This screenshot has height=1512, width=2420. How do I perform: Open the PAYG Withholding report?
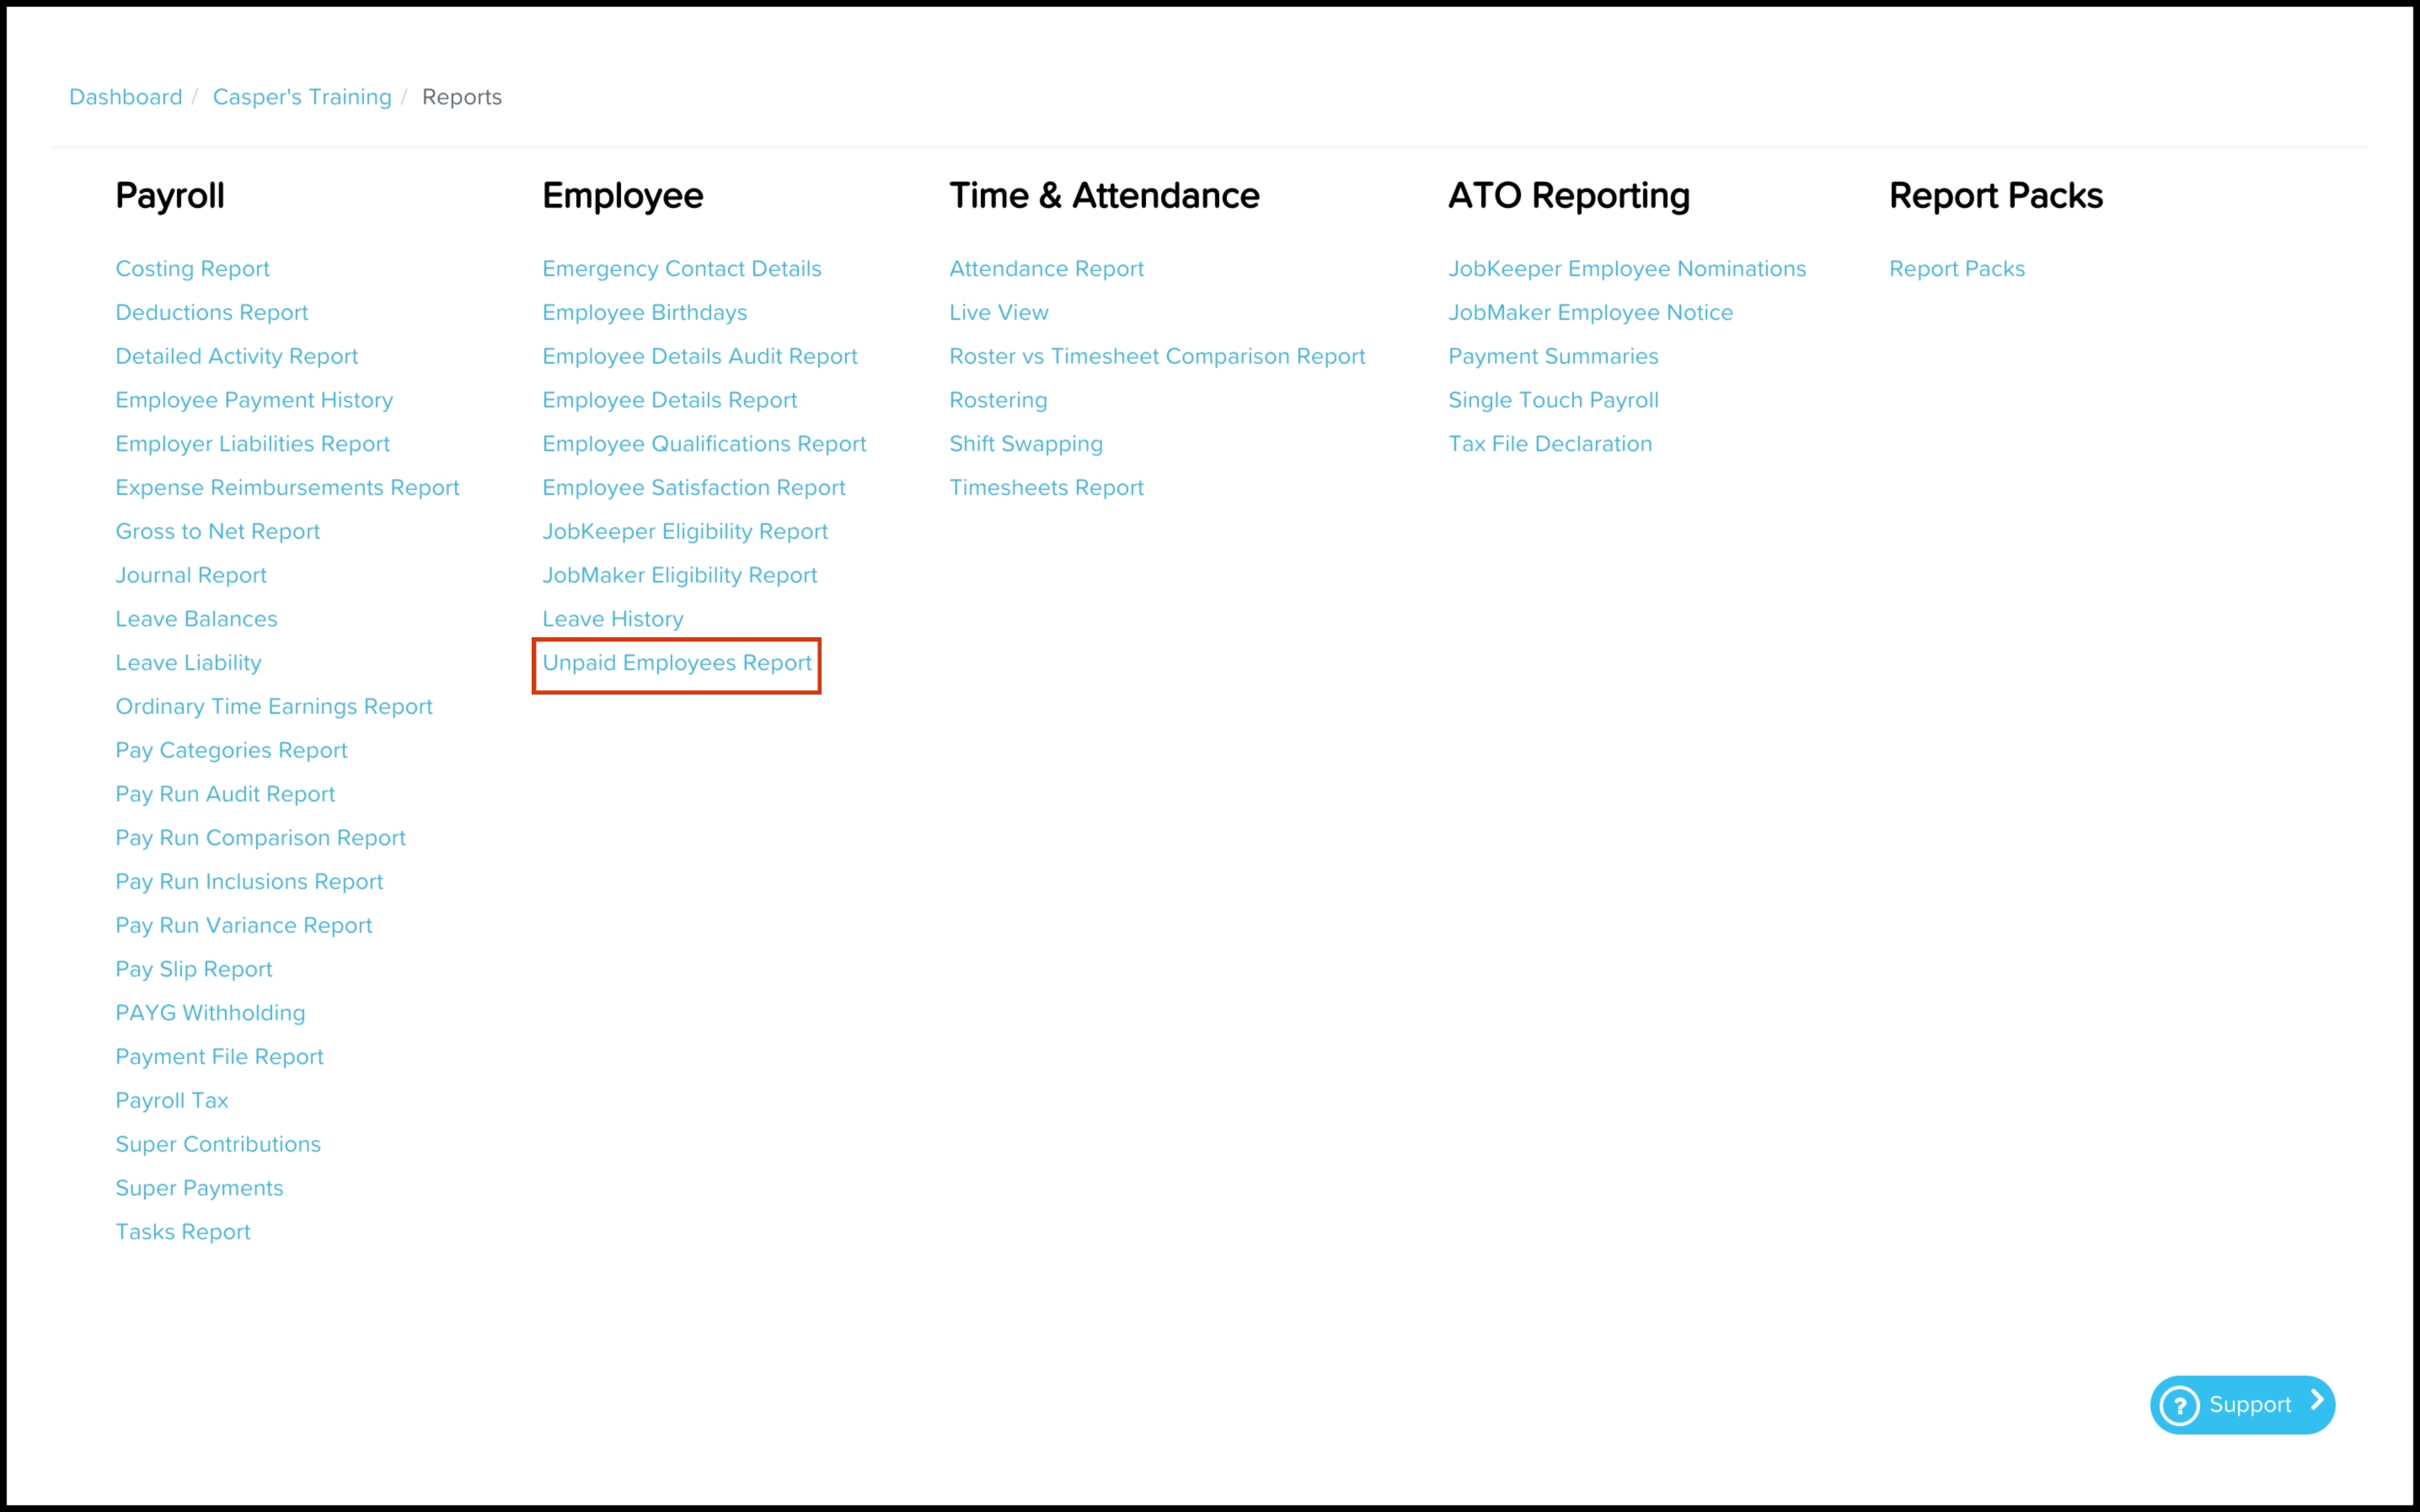coord(210,1013)
